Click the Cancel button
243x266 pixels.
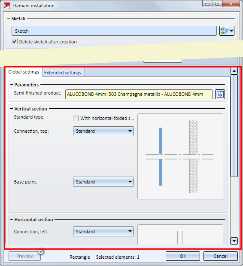click(221, 256)
